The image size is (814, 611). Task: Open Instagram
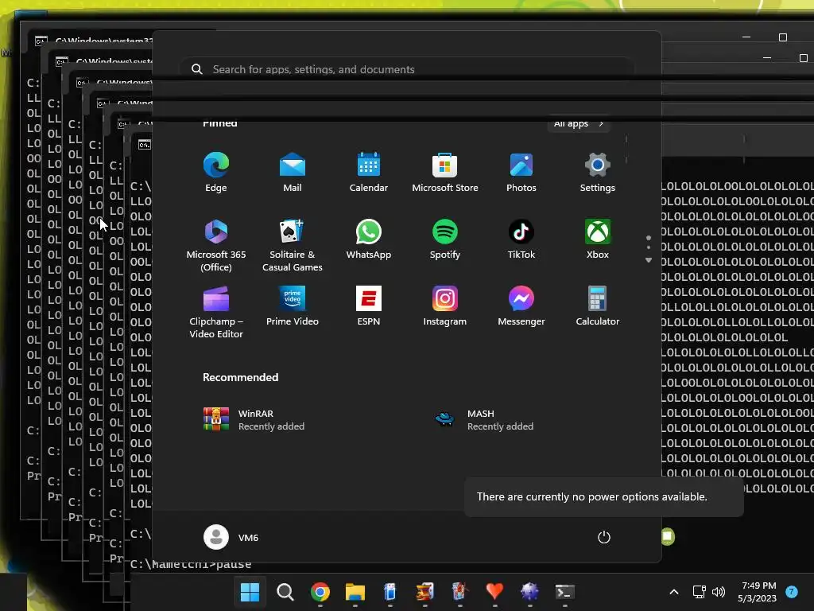pyautogui.click(x=445, y=306)
